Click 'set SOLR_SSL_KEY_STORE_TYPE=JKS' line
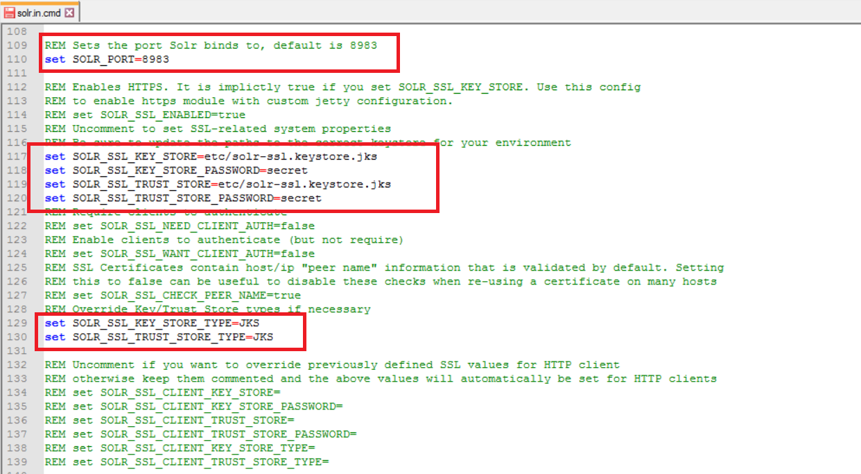861x474 pixels. coord(153,323)
